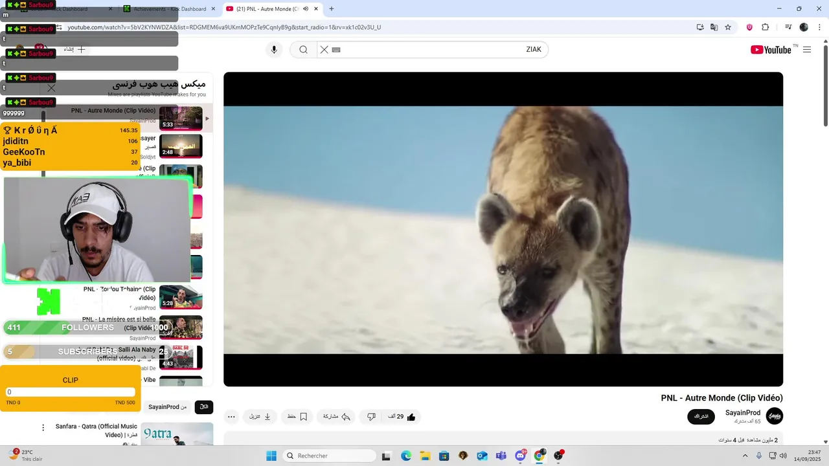Click the Windows Rechercher search box
The height and width of the screenshot is (466, 829).
[328, 456]
